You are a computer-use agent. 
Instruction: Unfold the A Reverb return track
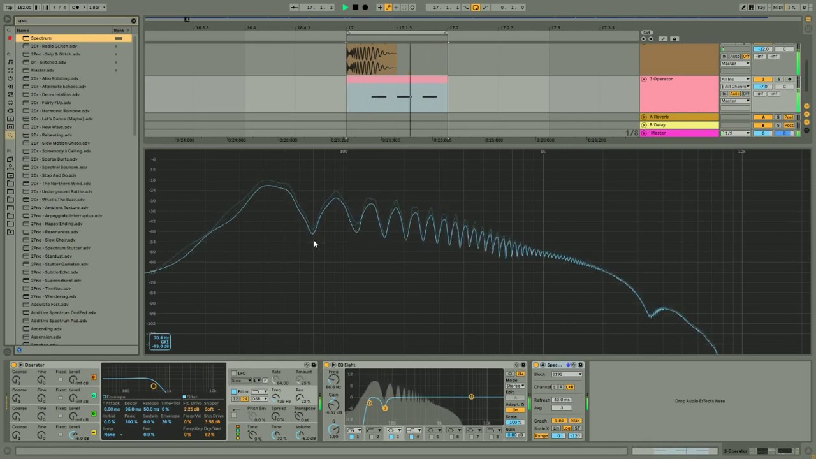(x=644, y=117)
